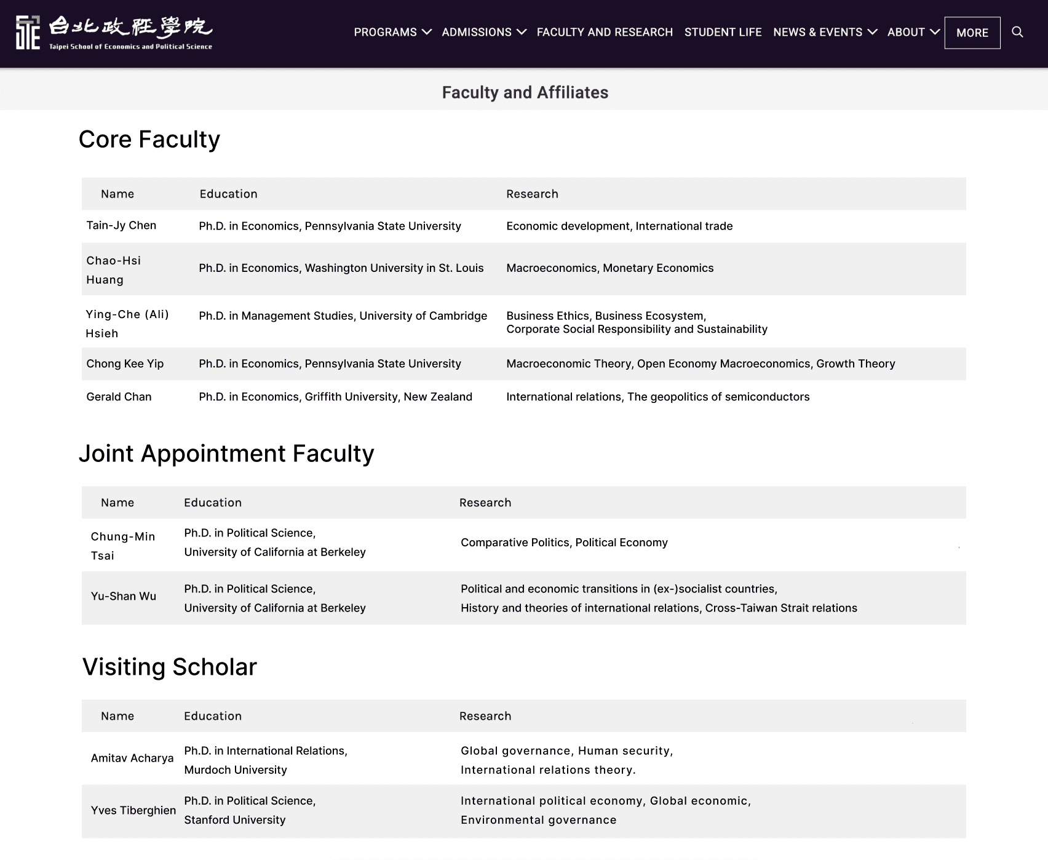Click 'Macroeconomics, Monetary Economics' research cell
This screenshot has height=860, width=1048.
(x=610, y=268)
